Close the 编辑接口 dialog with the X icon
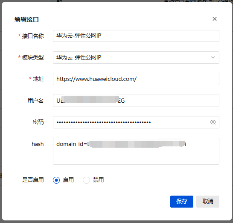 [x=214, y=19]
